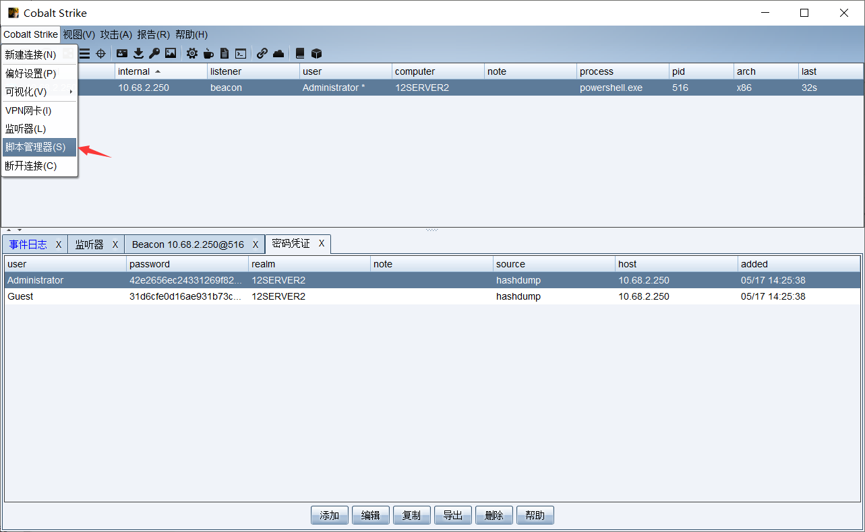This screenshot has height=532, width=865.
Task: Sort credentials by source column
Action: pos(554,264)
